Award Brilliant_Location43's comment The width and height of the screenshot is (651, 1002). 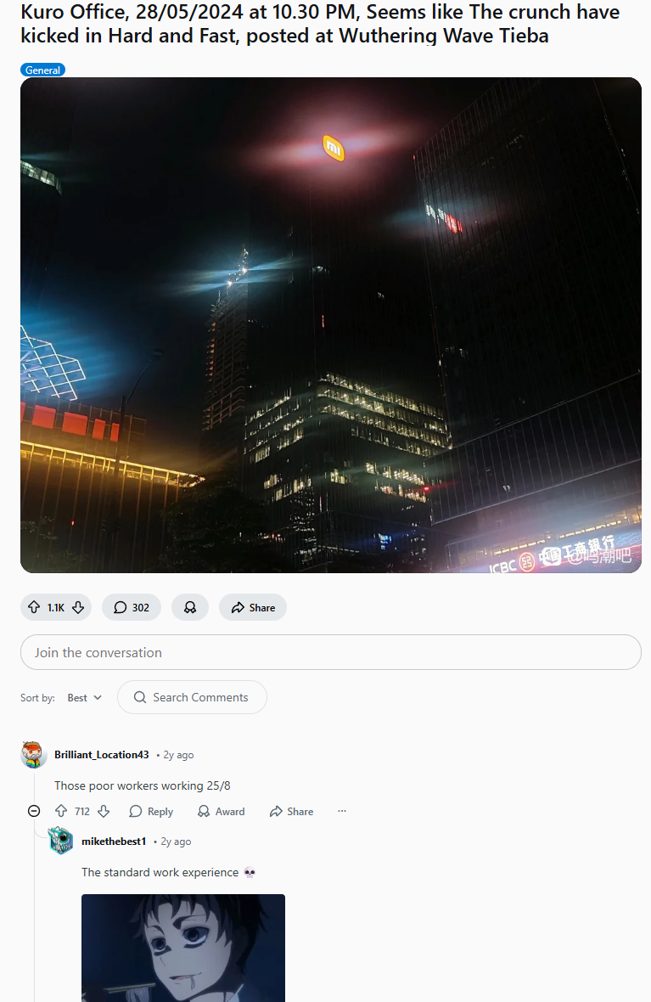click(221, 811)
